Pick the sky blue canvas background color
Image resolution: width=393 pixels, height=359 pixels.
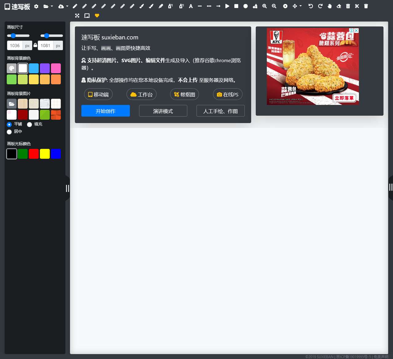click(34, 68)
